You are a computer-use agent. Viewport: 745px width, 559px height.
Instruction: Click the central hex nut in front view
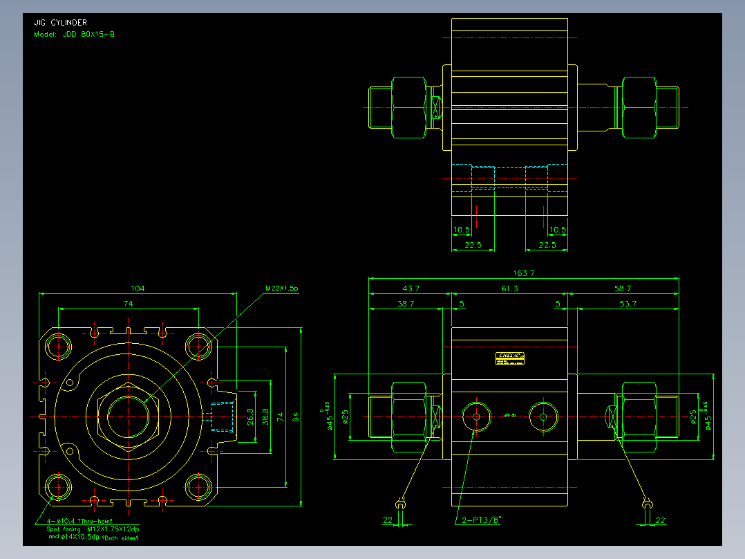(129, 416)
